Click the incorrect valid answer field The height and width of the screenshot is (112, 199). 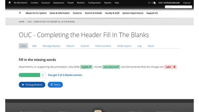pyautogui.click(x=170, y=67)
